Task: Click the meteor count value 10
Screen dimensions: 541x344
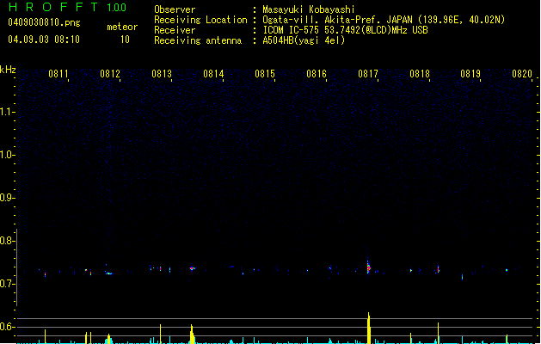Action: 125,40
